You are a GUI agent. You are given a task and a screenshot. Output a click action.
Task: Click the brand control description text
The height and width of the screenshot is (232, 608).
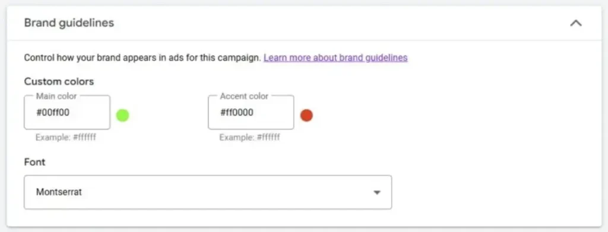tap(142, 57)
